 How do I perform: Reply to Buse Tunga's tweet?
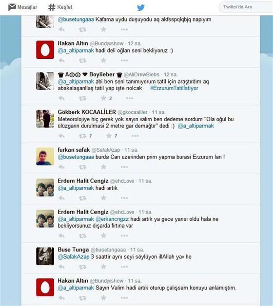pyautogui.click(x=61, y=267)
